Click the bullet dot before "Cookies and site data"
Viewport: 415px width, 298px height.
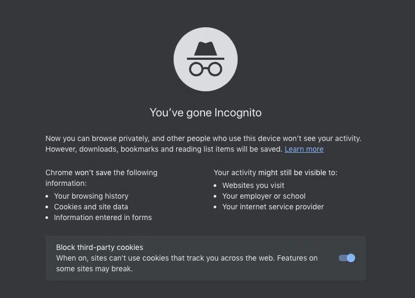click(47, 207)
